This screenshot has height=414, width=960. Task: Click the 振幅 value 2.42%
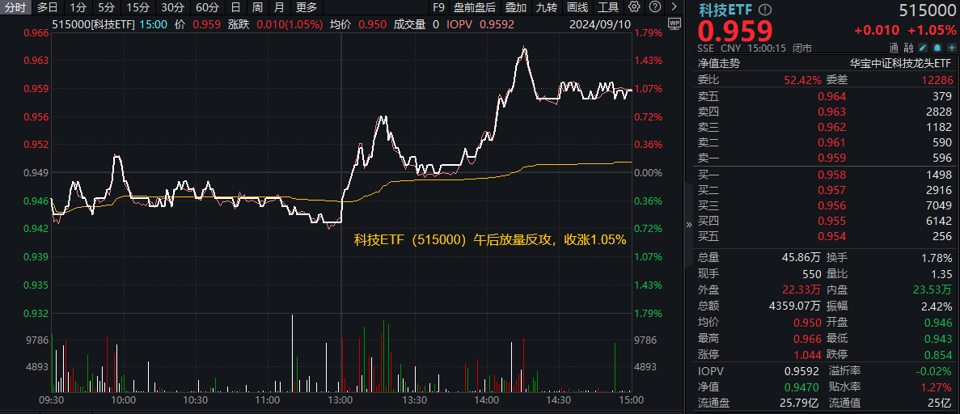(x=937, y=306)
